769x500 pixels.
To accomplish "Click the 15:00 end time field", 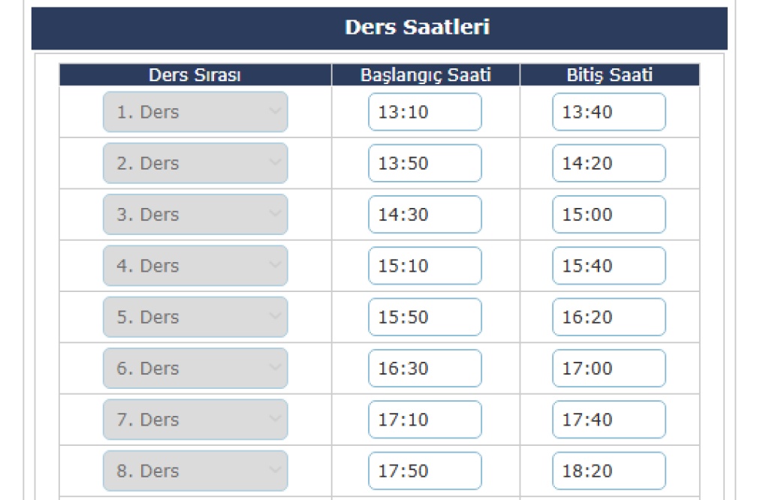I will click(x=608, y=215).
